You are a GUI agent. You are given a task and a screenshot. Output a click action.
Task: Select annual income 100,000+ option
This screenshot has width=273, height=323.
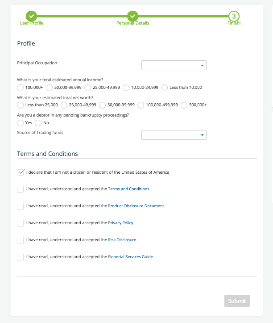coord(21,88)
